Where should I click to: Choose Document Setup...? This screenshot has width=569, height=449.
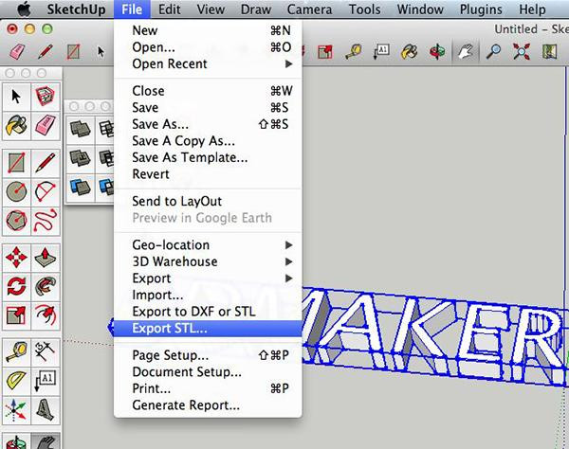208,372
